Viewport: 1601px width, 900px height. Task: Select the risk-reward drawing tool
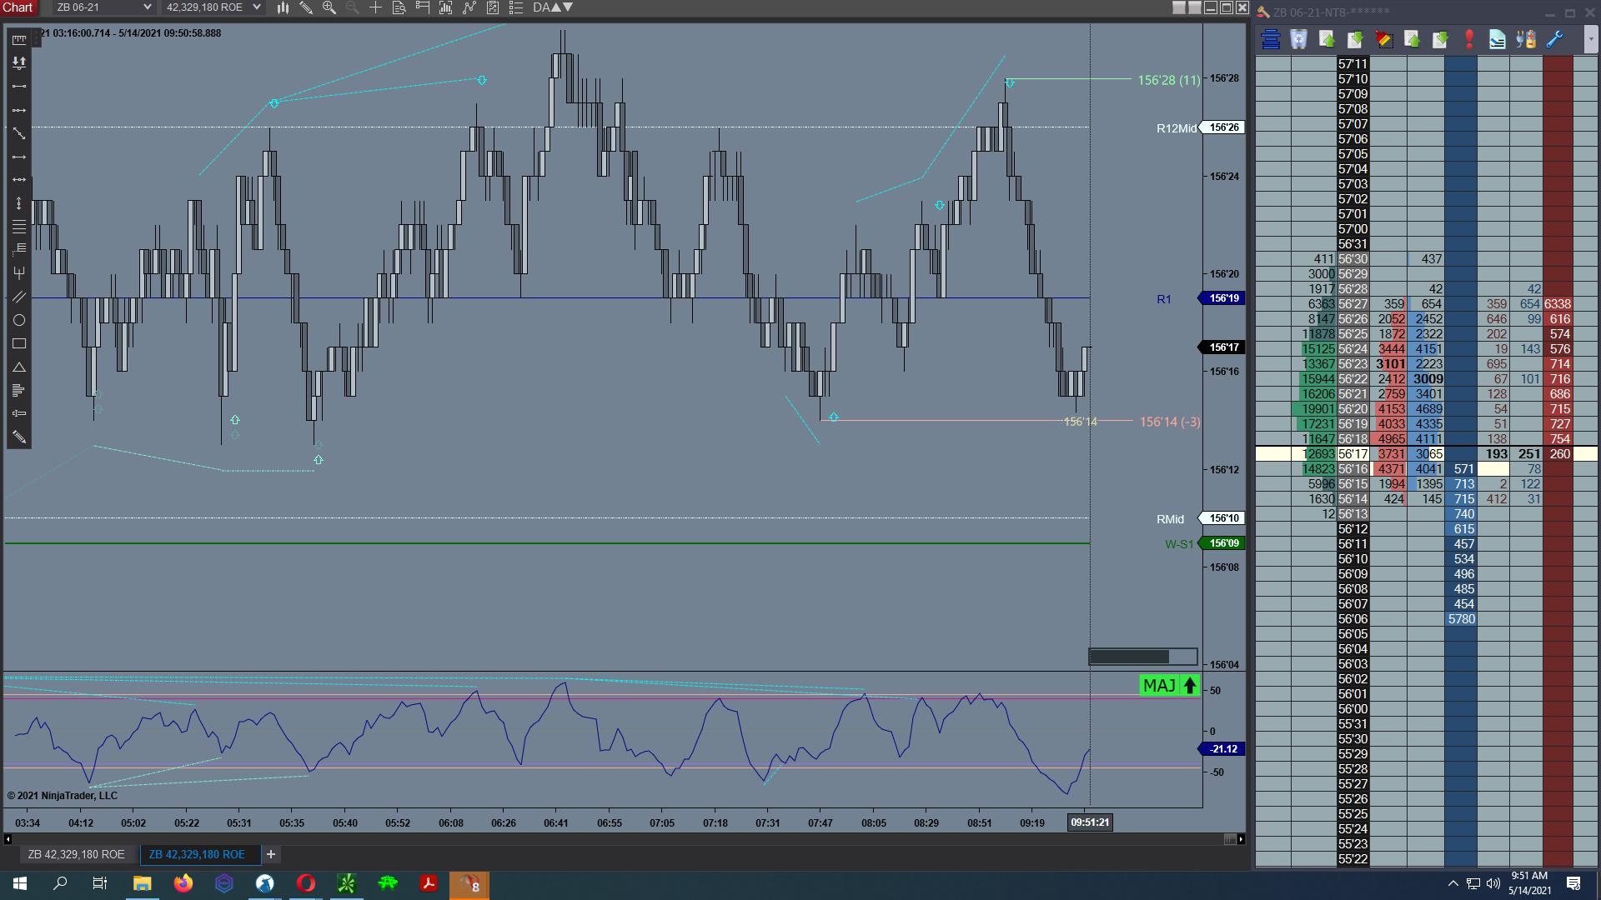pos(18,62)
